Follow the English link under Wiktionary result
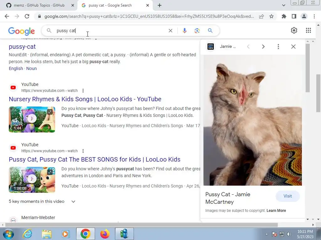321x240 pixels. 16,68
